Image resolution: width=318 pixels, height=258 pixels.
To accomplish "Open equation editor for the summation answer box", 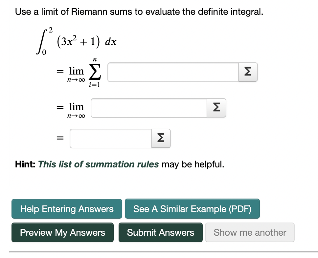I will point(248,72).
